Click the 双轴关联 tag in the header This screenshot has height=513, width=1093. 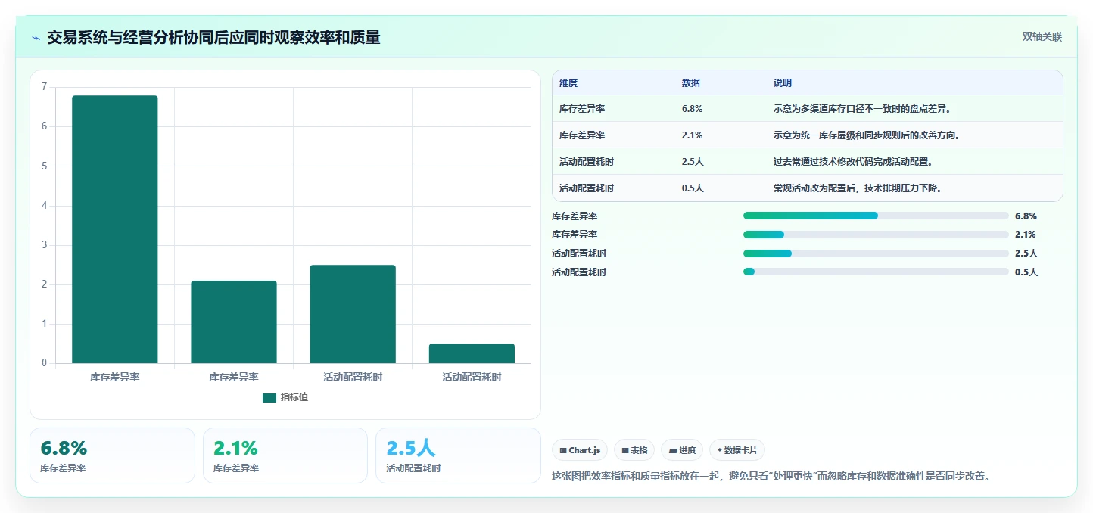1042,37
